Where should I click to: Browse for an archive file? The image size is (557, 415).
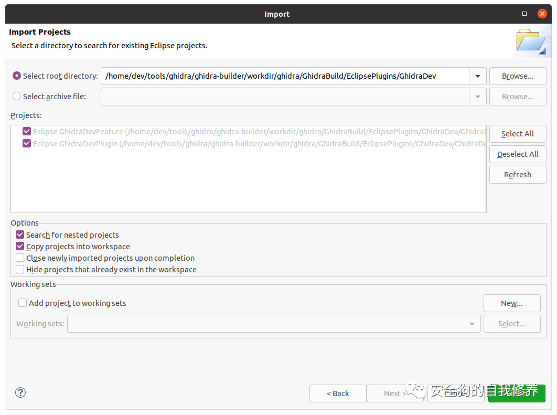[x=518, y=97]
